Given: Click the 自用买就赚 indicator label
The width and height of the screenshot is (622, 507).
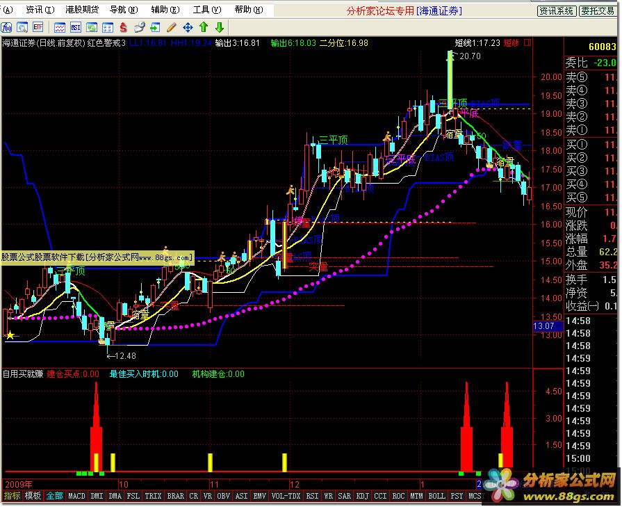Looking at the screenshot, I should [x=23, y=373].
